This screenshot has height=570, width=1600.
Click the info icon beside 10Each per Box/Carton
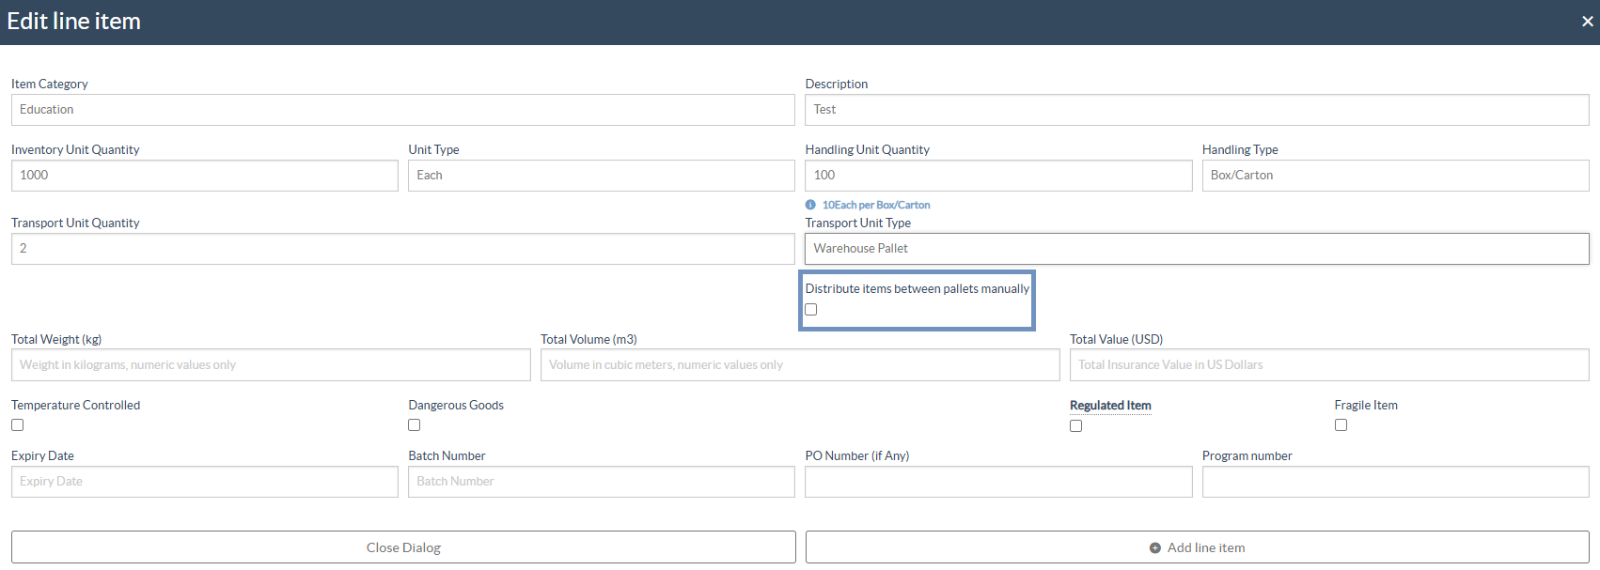click(810, 205)
